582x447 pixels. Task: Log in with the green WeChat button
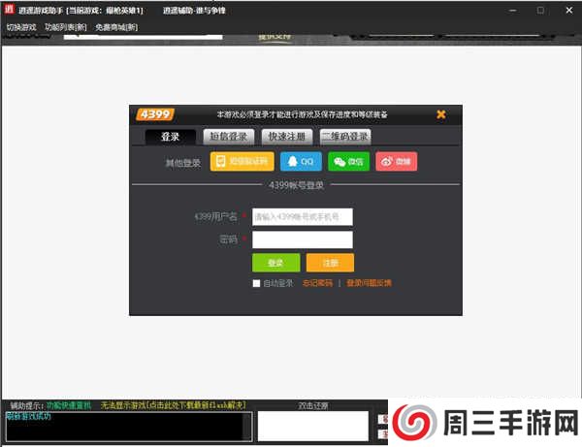pos(348,161)
